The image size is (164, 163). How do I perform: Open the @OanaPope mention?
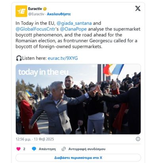click(x=73, y=29)
